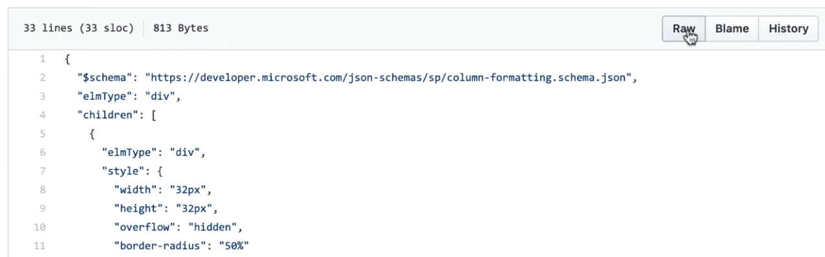Select line number 1
The image size is (825, 257).
point(42,60)
